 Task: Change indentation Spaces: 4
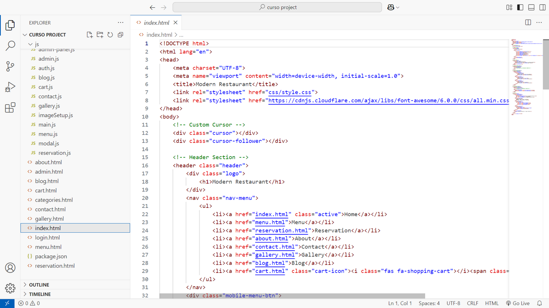(429, 303)
